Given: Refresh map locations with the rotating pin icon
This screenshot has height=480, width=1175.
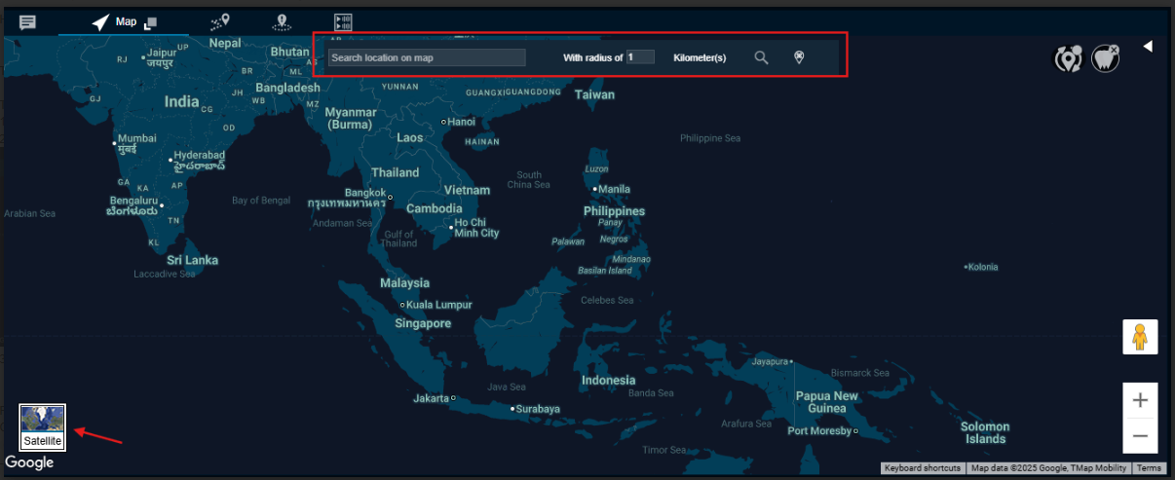Looking at the screenshot, I should click(x=1069, y=58).
